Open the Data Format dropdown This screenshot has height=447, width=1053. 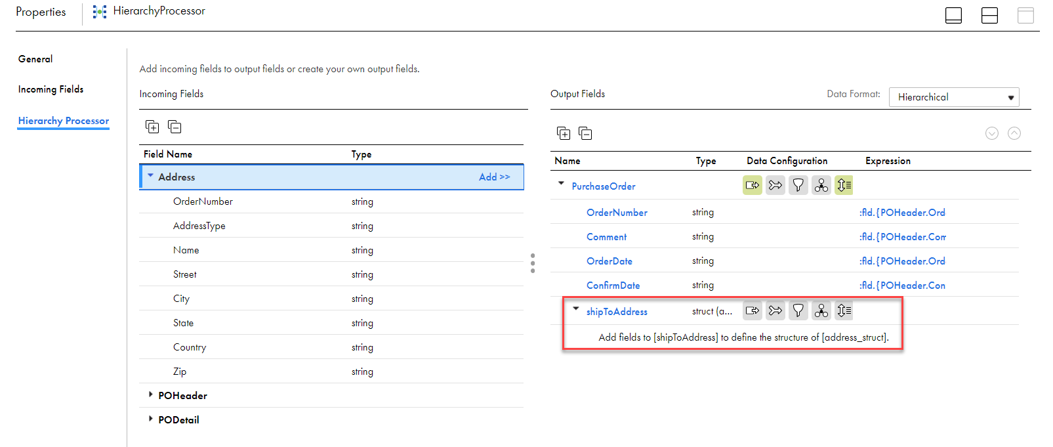click(x=954, y=97)
